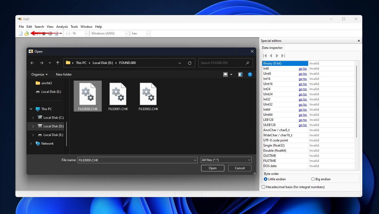This screenshot has height=214, width=379.
Task: Click the folder icon in address bar
Action: (68, 63)
